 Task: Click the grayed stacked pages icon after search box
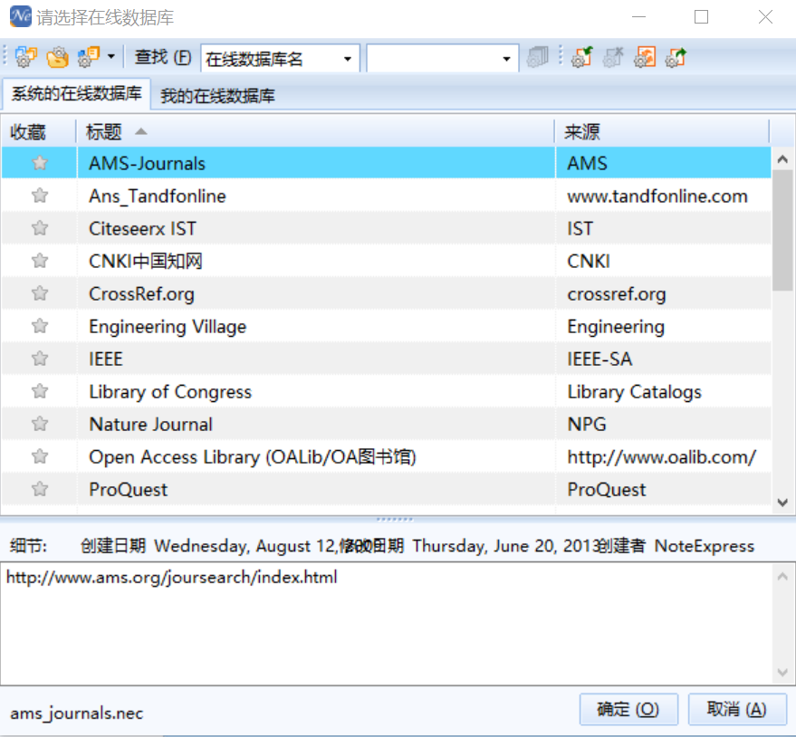[538, 57]
